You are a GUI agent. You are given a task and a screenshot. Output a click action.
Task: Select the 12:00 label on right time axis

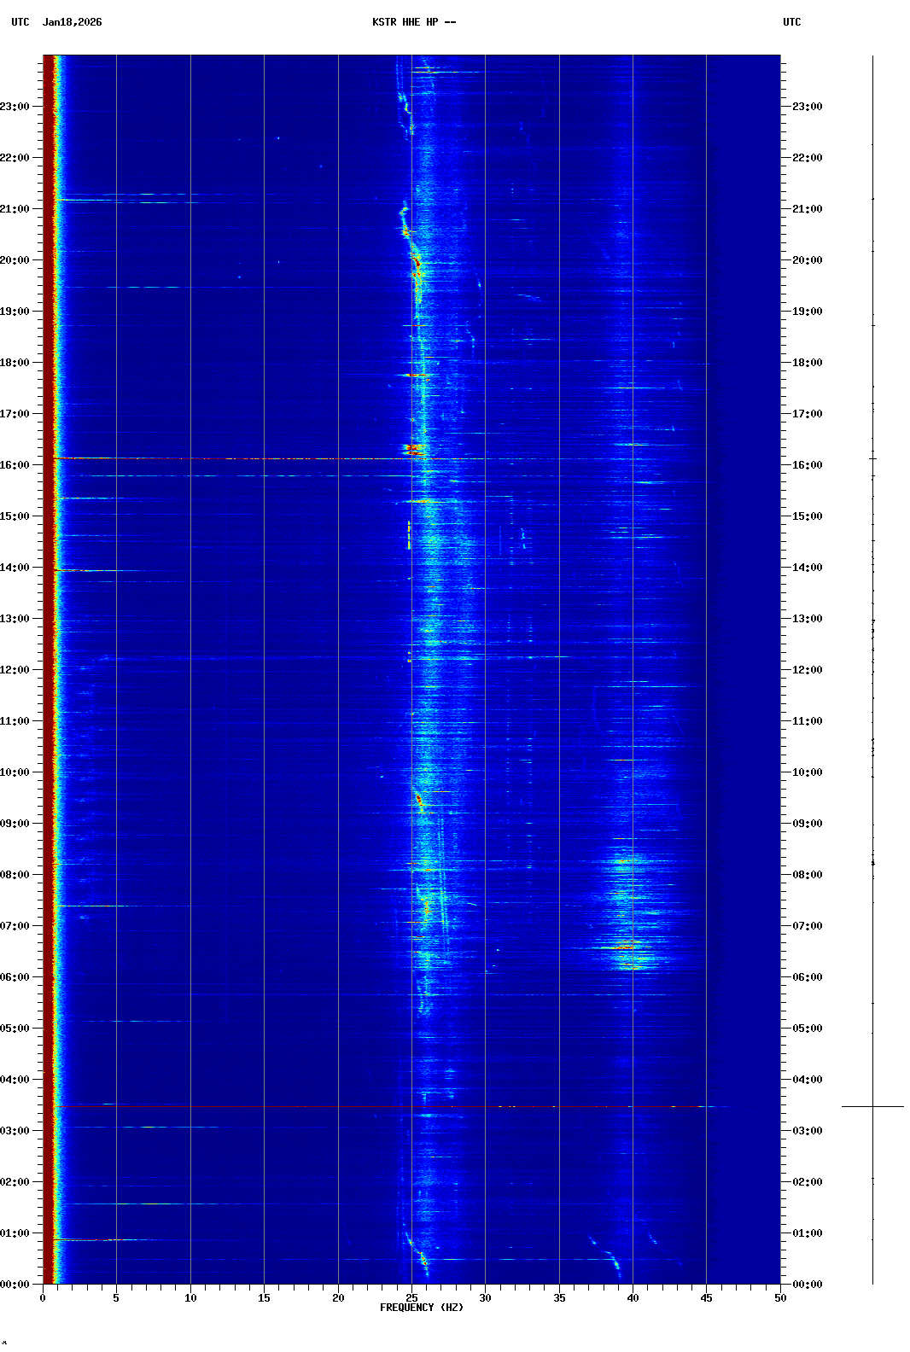[807, 670]
